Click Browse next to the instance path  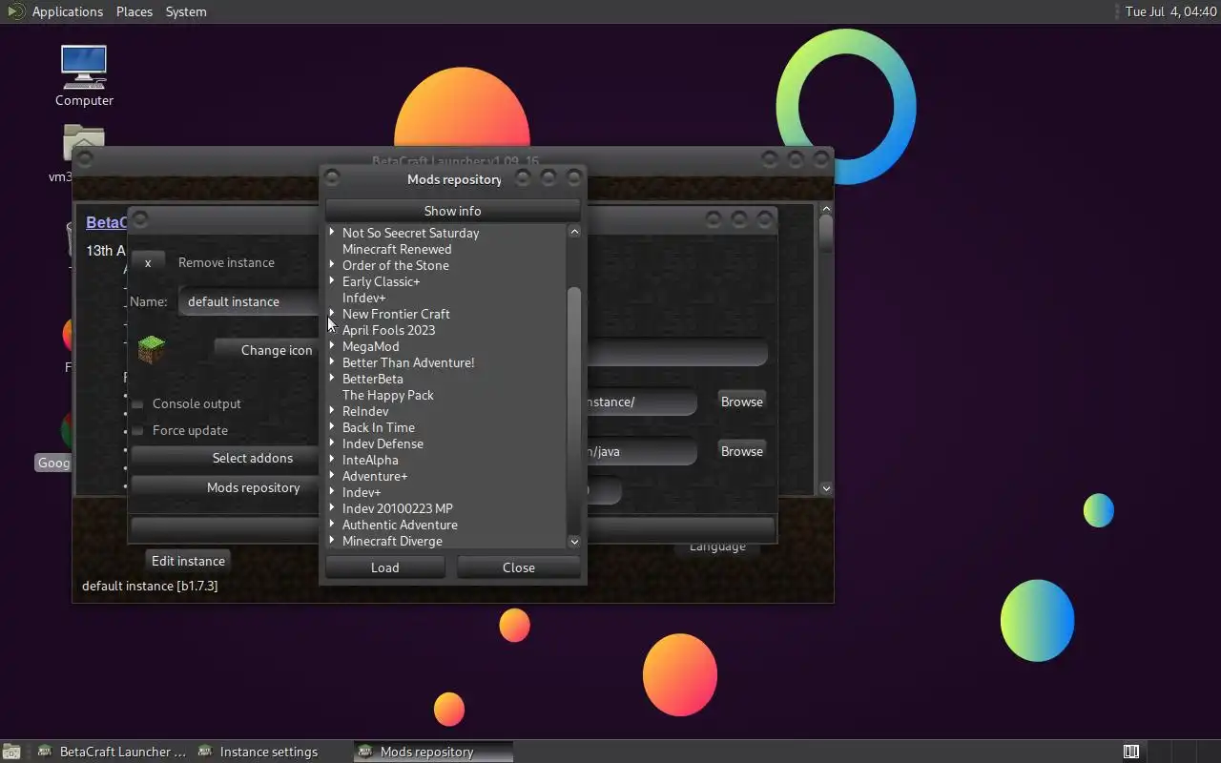coord(742,402)
